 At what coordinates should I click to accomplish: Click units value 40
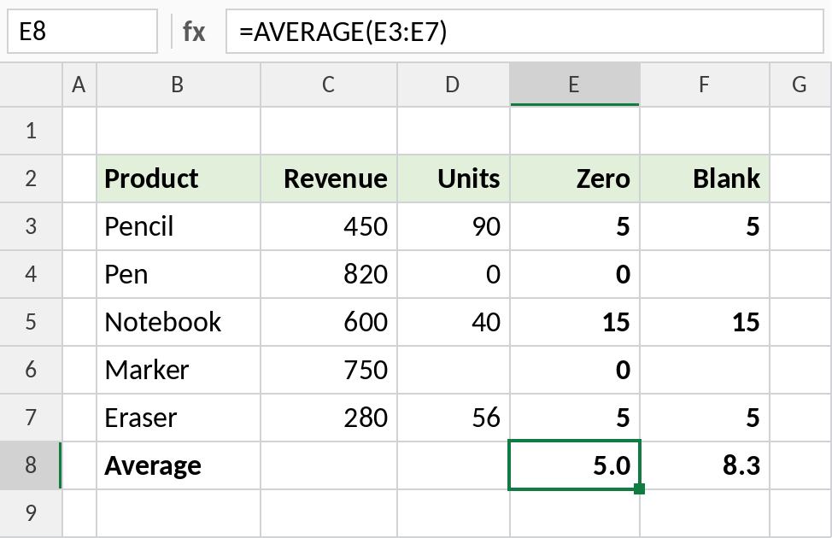pos(453,322)
